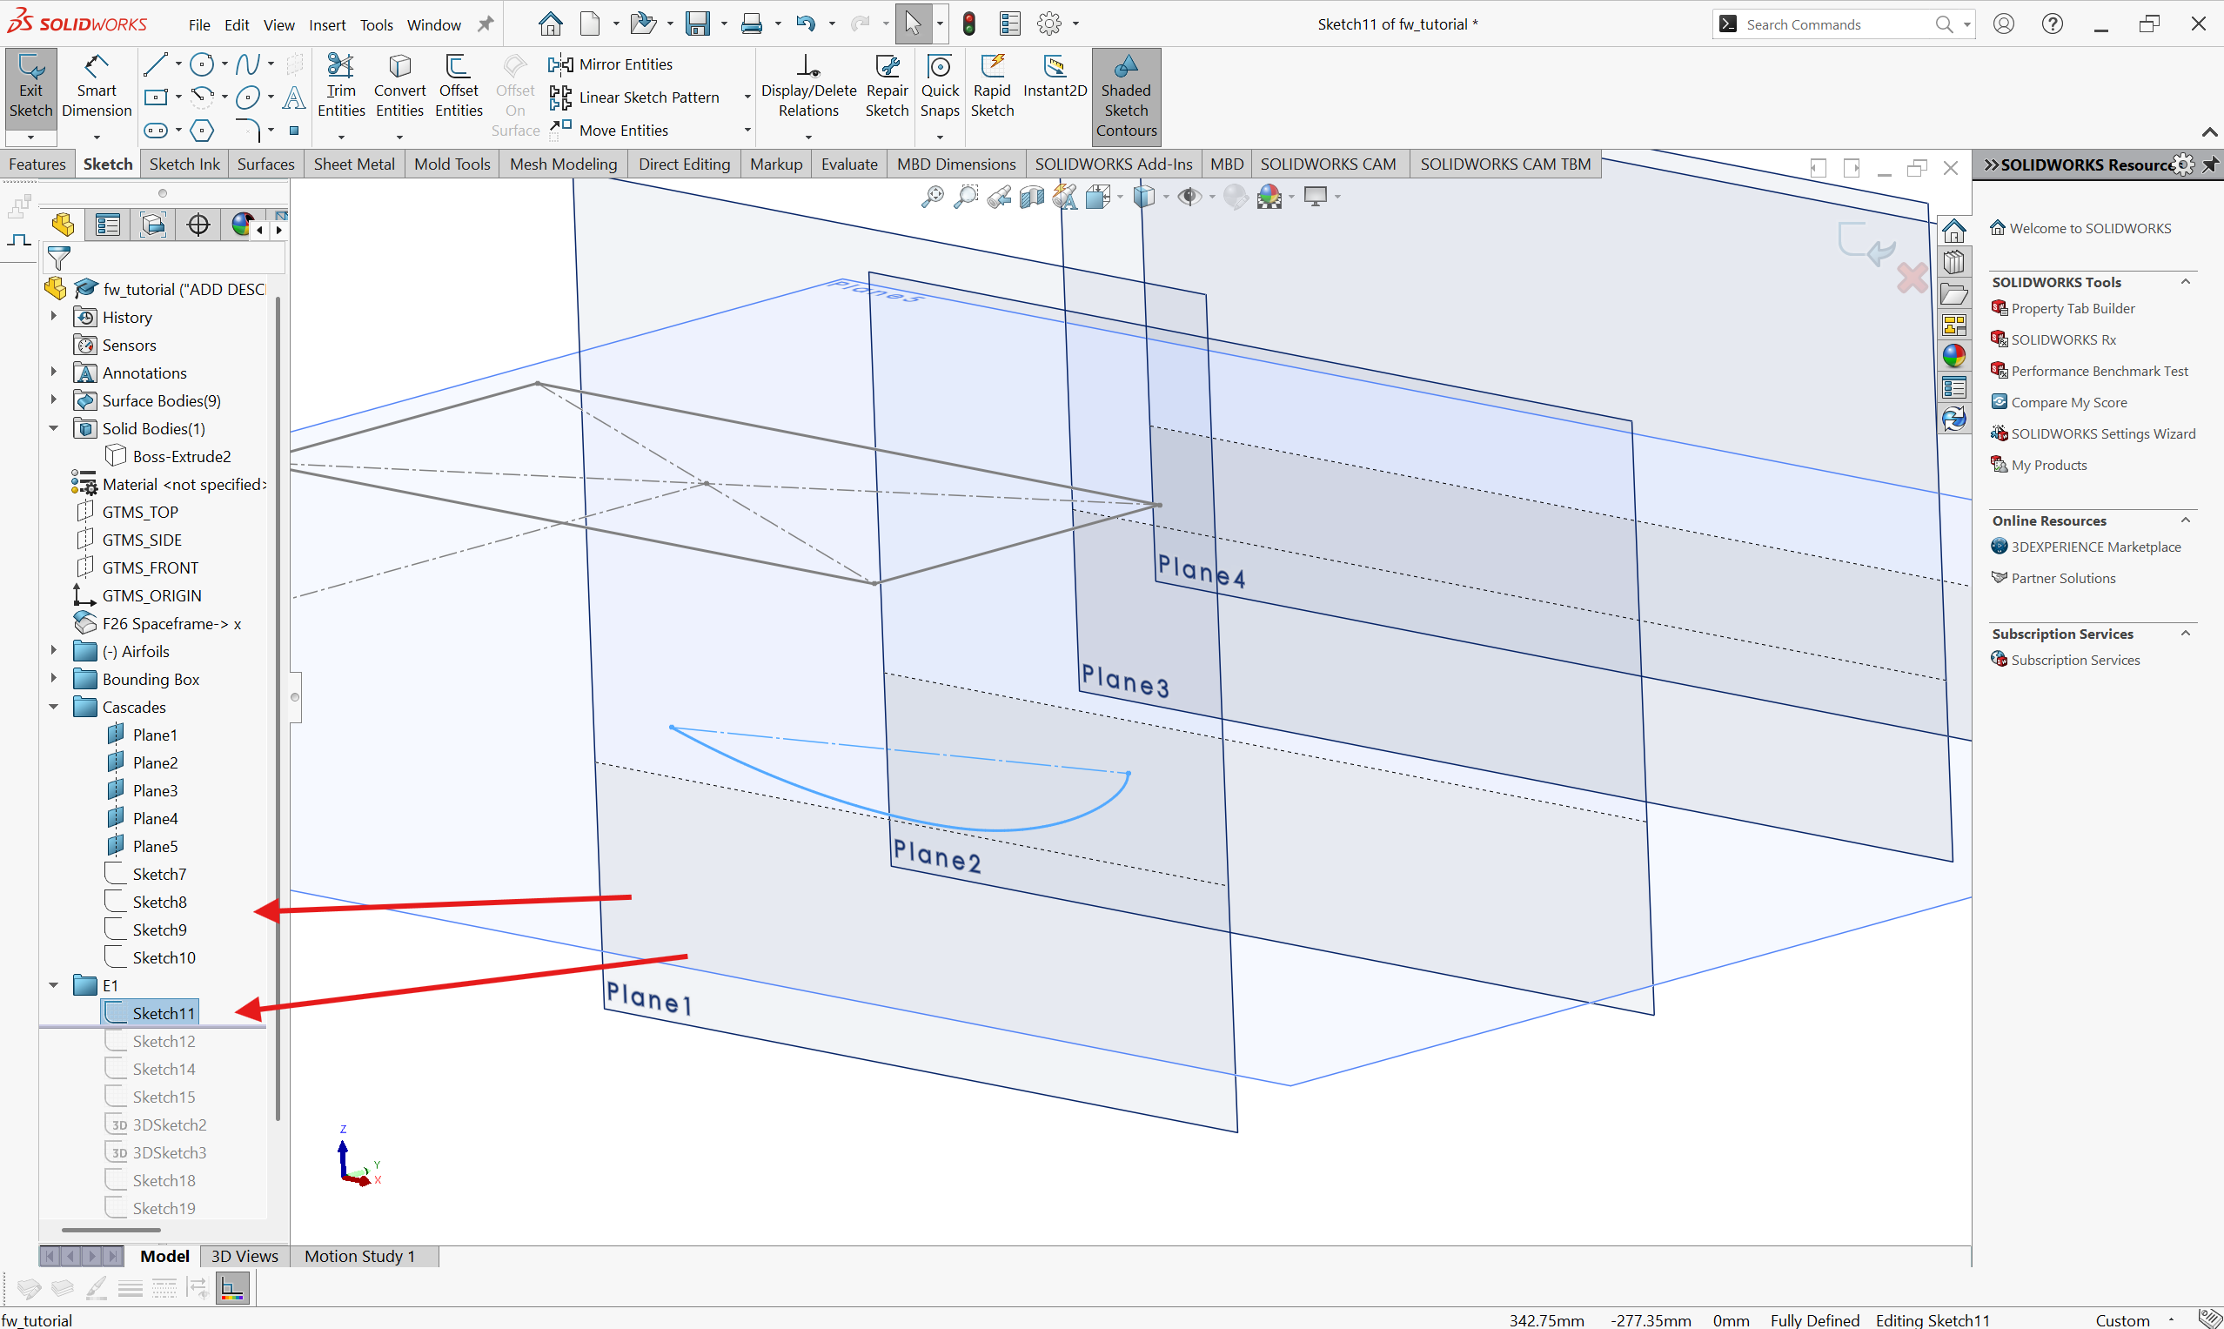Toggle the Rapid Sketch mode
The height and width of the screenshot is (1329, 2224).
pyautogui.click(x=992, y=88)
